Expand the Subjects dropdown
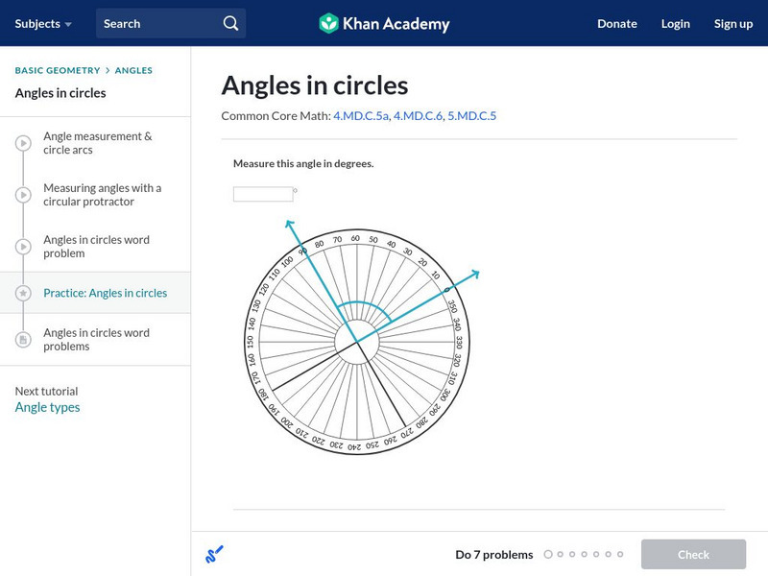The width and height of the screenshot is (768, 576). (43, 23)
